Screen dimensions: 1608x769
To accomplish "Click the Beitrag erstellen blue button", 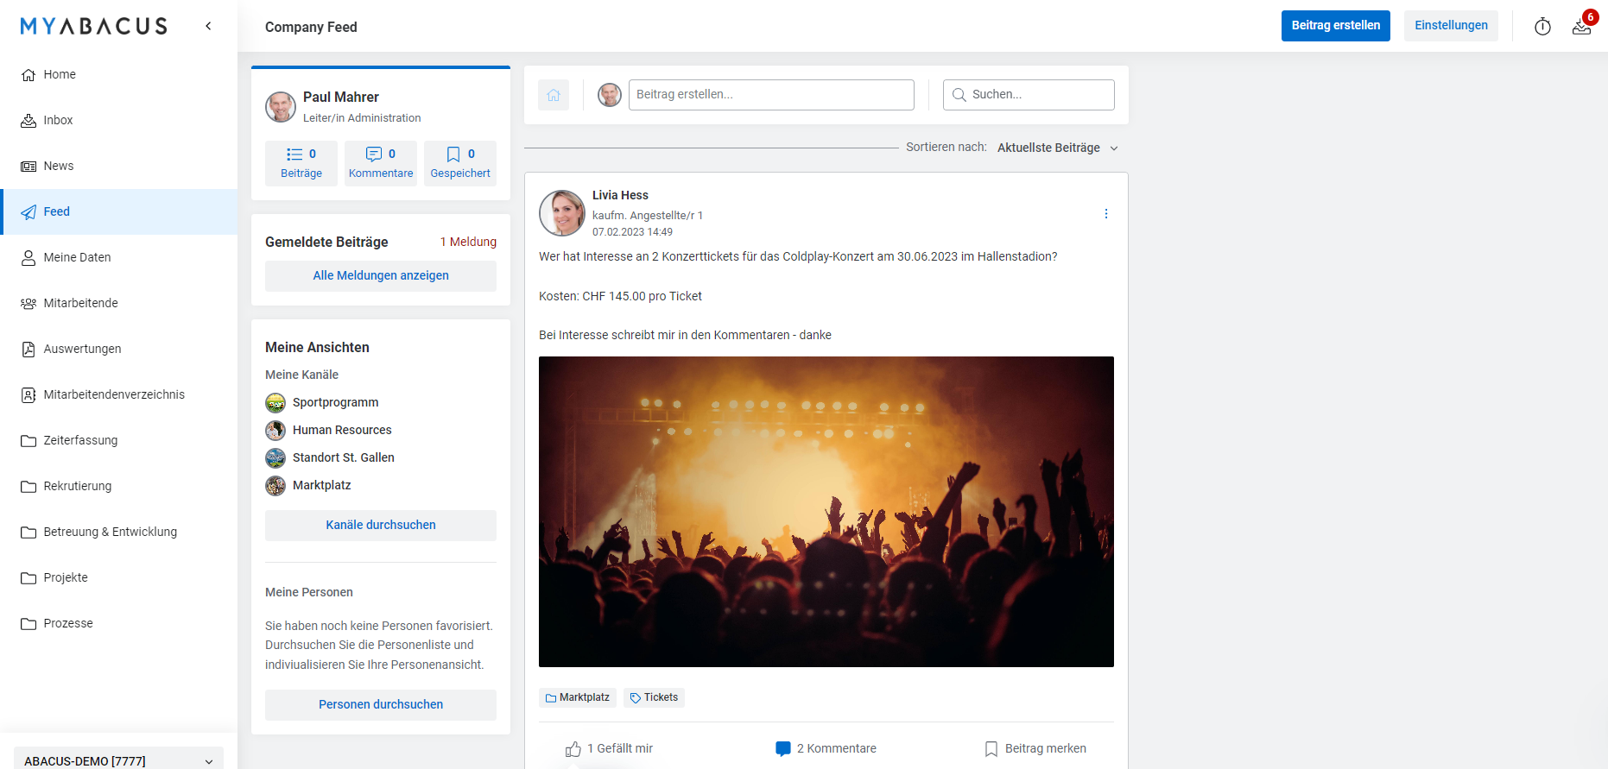I will click(x=1335, y=26).
